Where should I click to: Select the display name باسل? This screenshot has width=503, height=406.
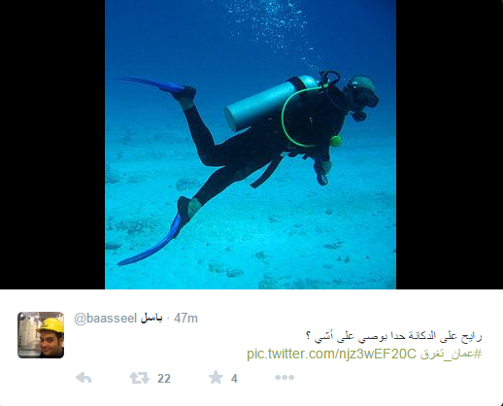tap(151, 319)
